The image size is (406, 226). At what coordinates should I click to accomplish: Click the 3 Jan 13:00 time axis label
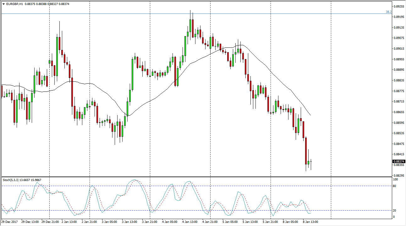click(x=129, y=222)
